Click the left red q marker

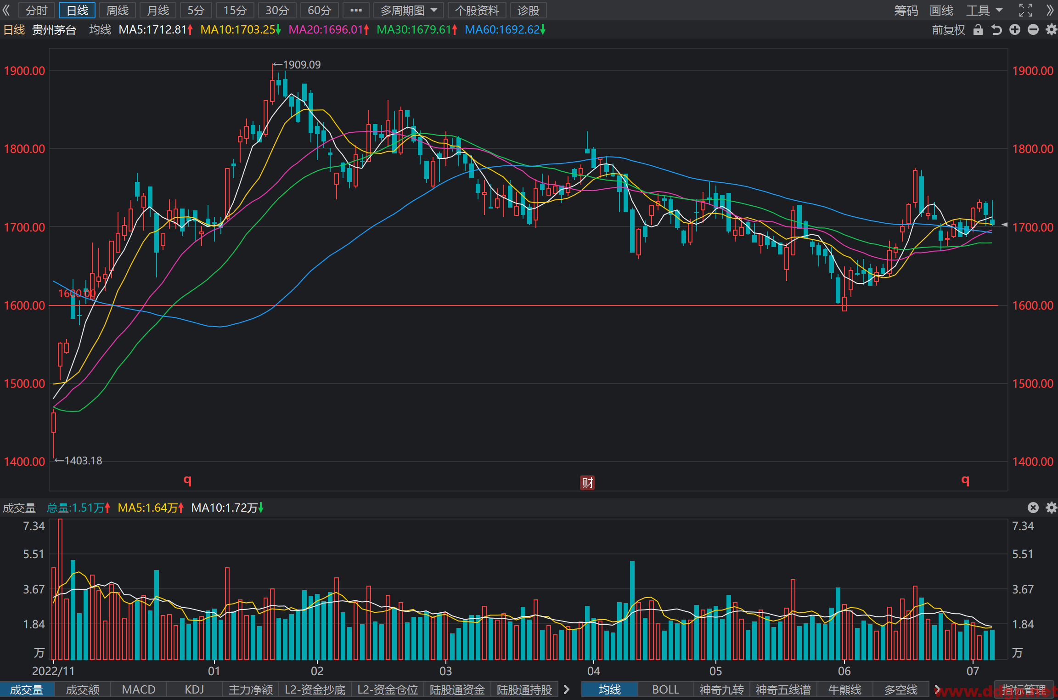[187, 480]
